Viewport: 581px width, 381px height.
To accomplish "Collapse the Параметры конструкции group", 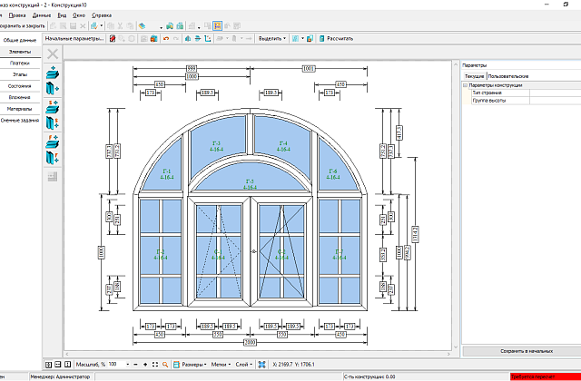I will click(466, 85).
